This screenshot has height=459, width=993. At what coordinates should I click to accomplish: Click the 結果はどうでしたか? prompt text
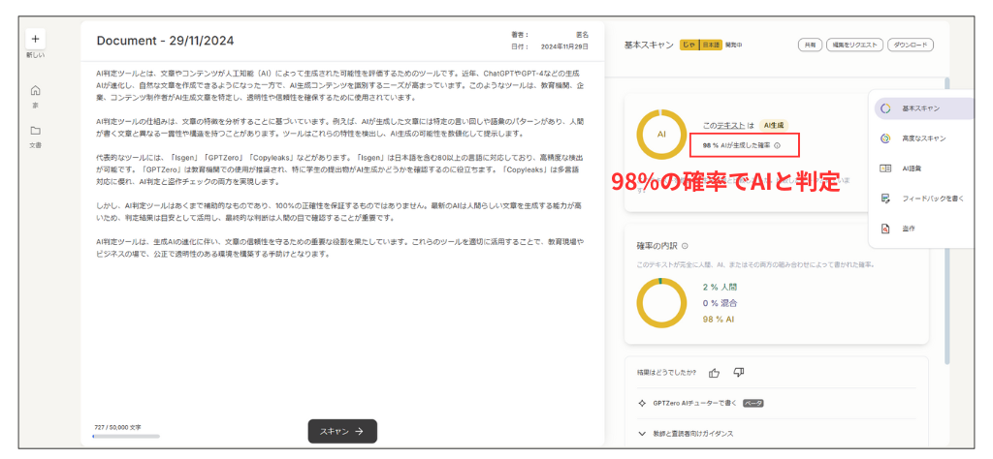(666, 373)
